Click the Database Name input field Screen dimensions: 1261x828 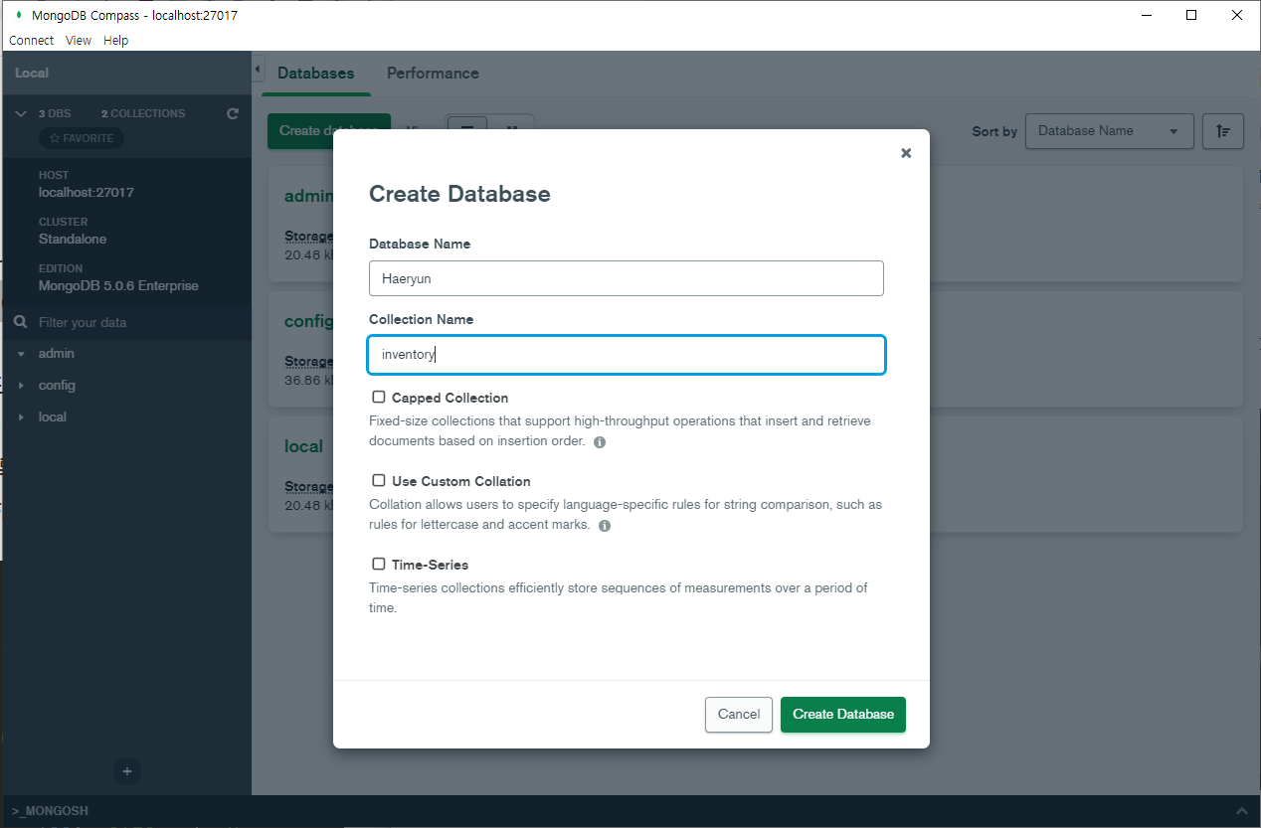click(x=627, y=278)
